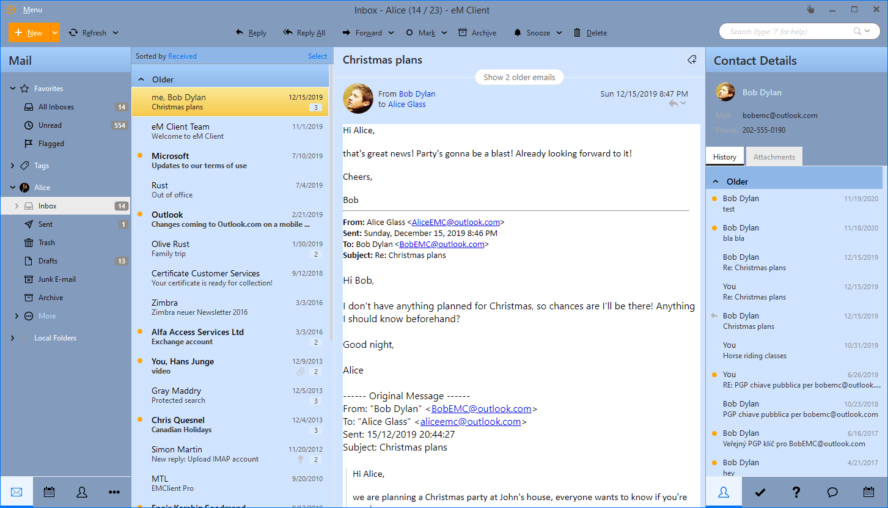This screenshot has width=888, height=508.
Task: Toggle unread dot on Outlook email
Action: tap(141, 215)
